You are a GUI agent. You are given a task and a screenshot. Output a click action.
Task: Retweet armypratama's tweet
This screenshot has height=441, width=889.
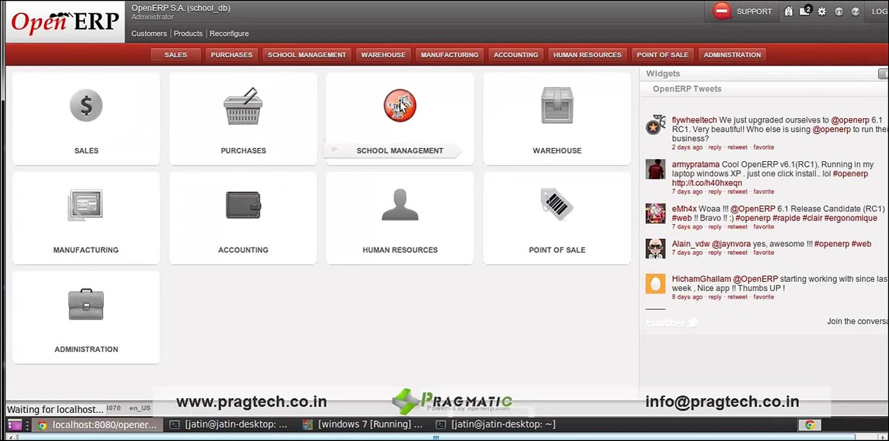[738, 192]
